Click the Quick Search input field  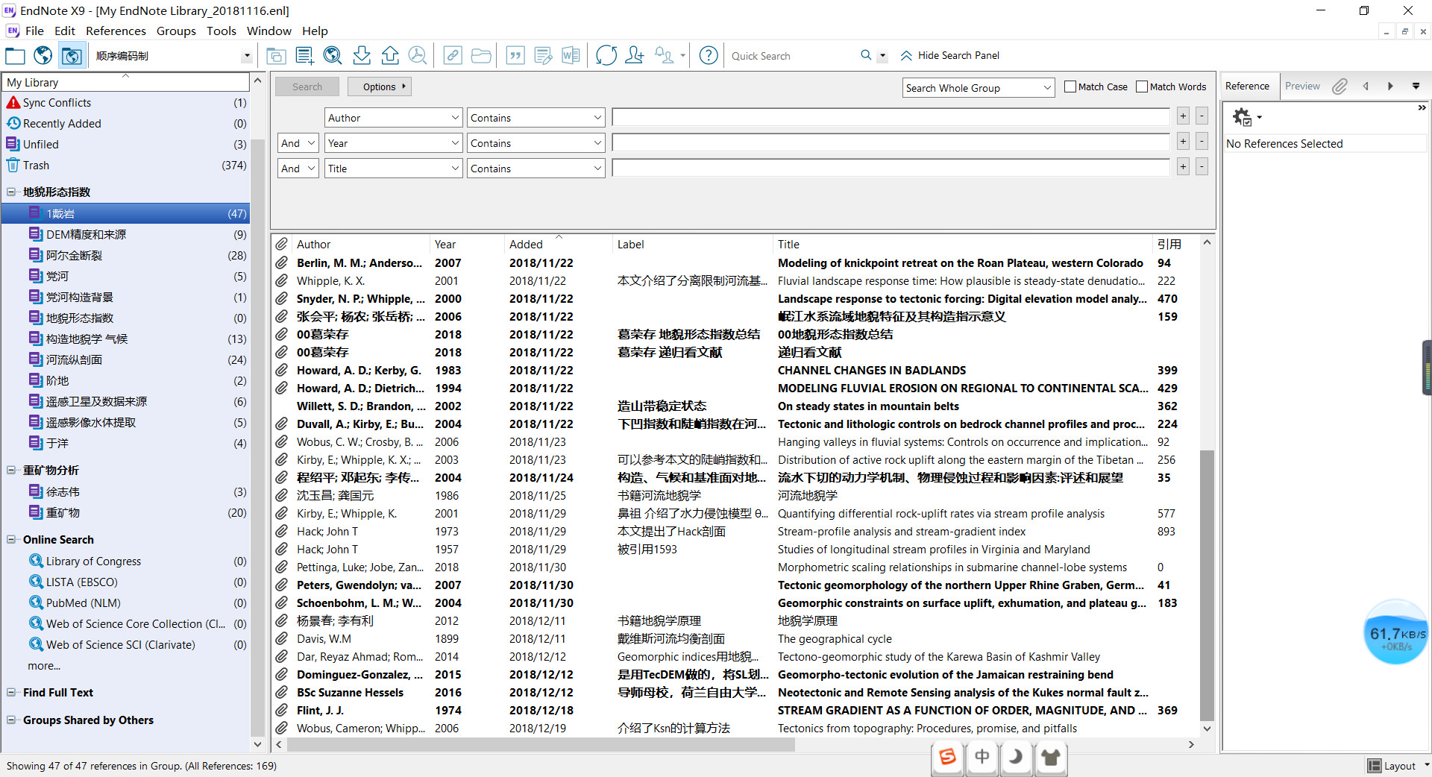point(791,56)
